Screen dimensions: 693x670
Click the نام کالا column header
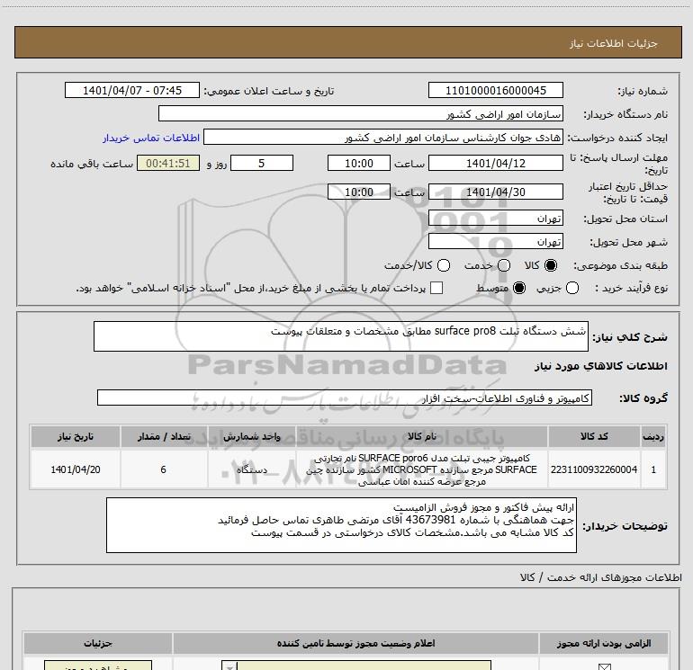[421, 436]
